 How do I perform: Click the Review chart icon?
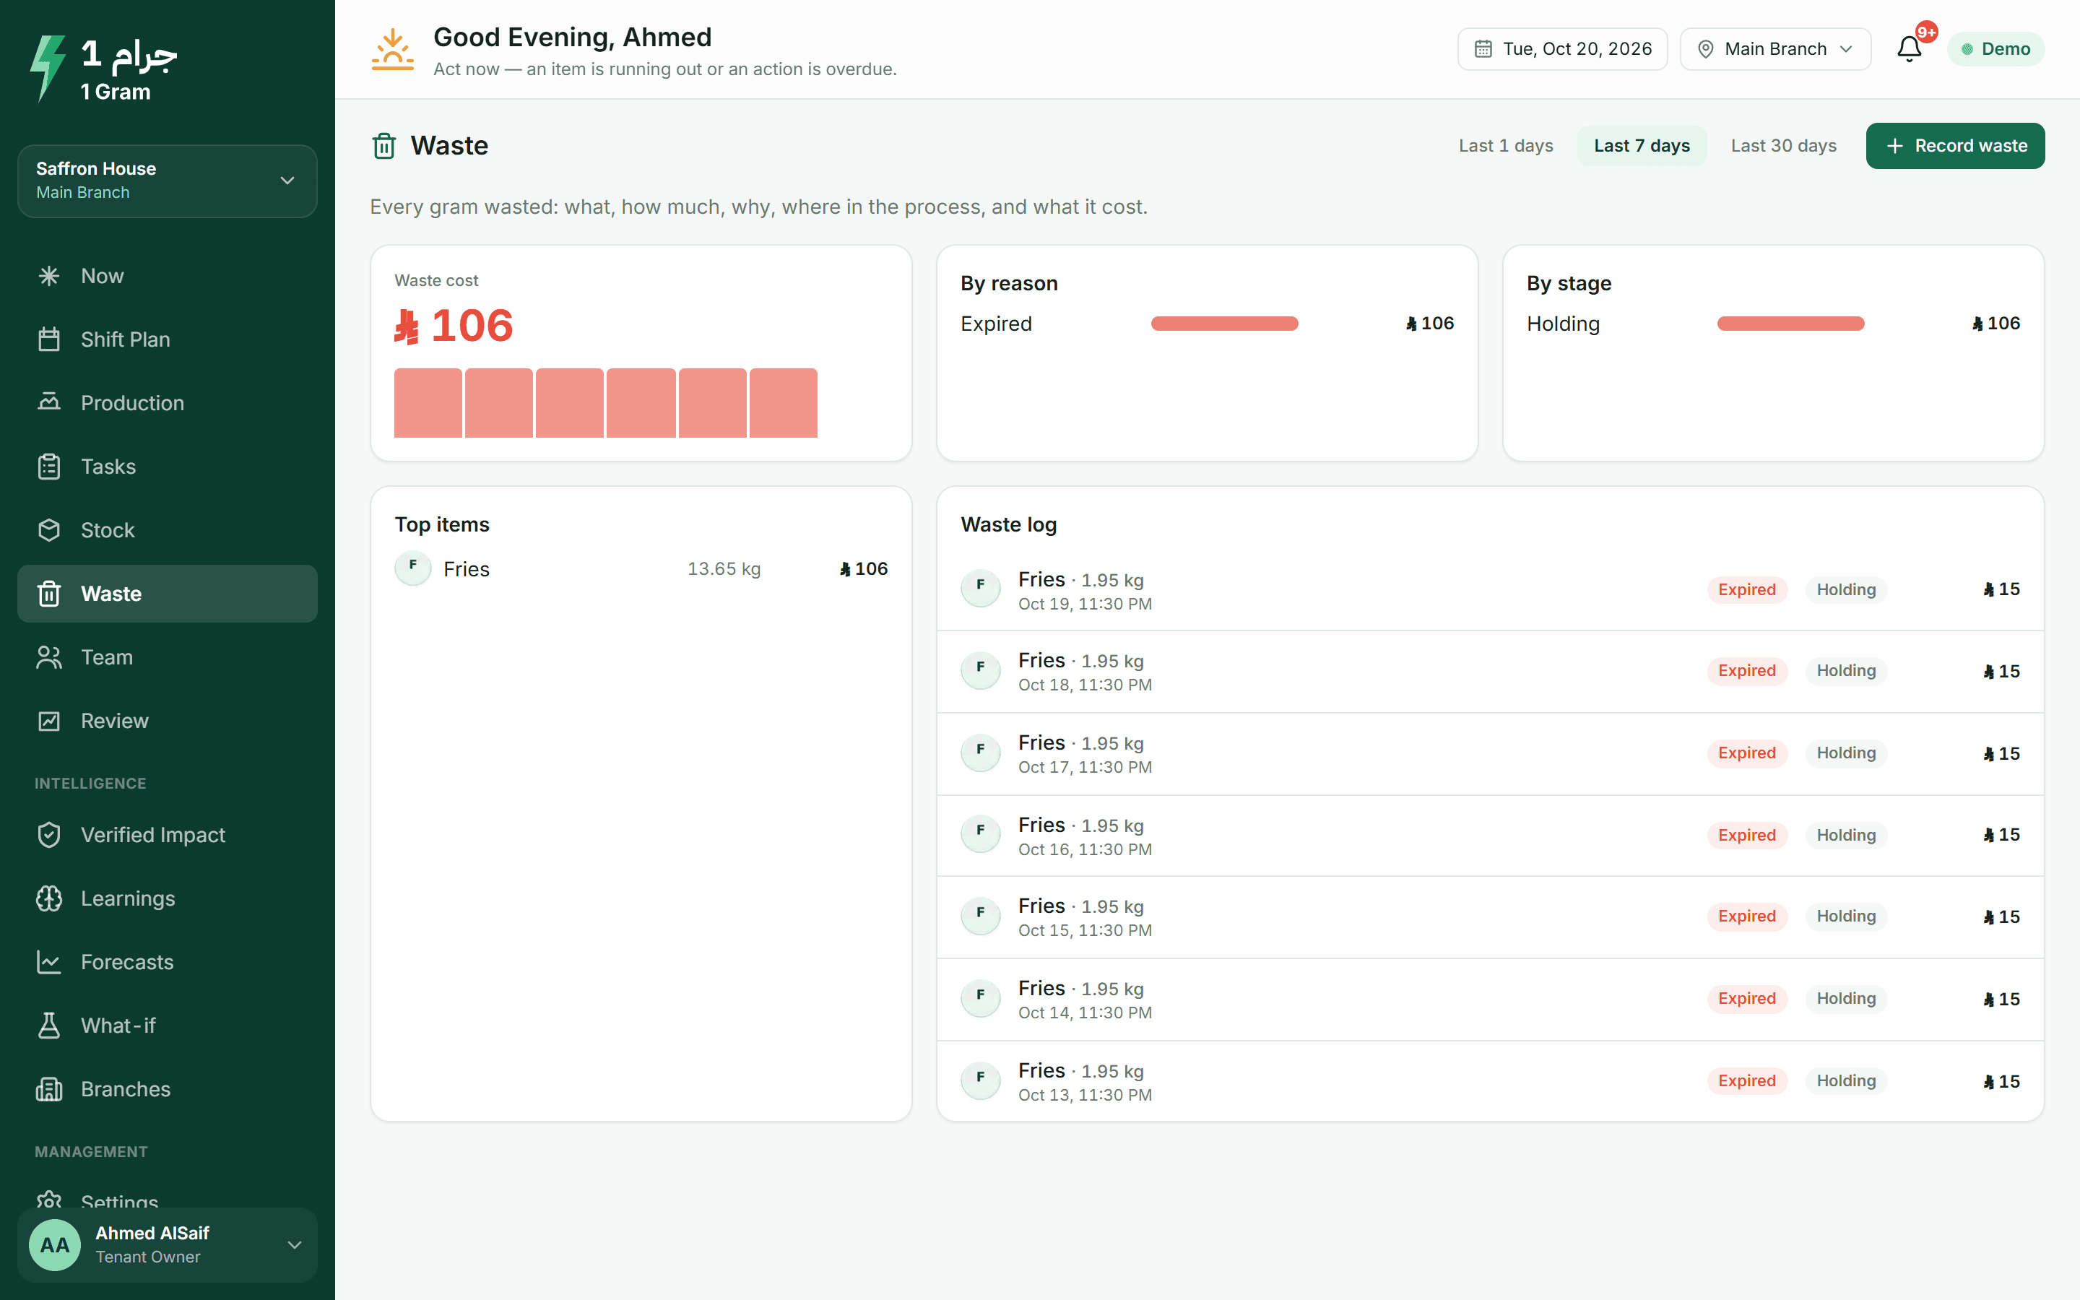tap(49, 721)
